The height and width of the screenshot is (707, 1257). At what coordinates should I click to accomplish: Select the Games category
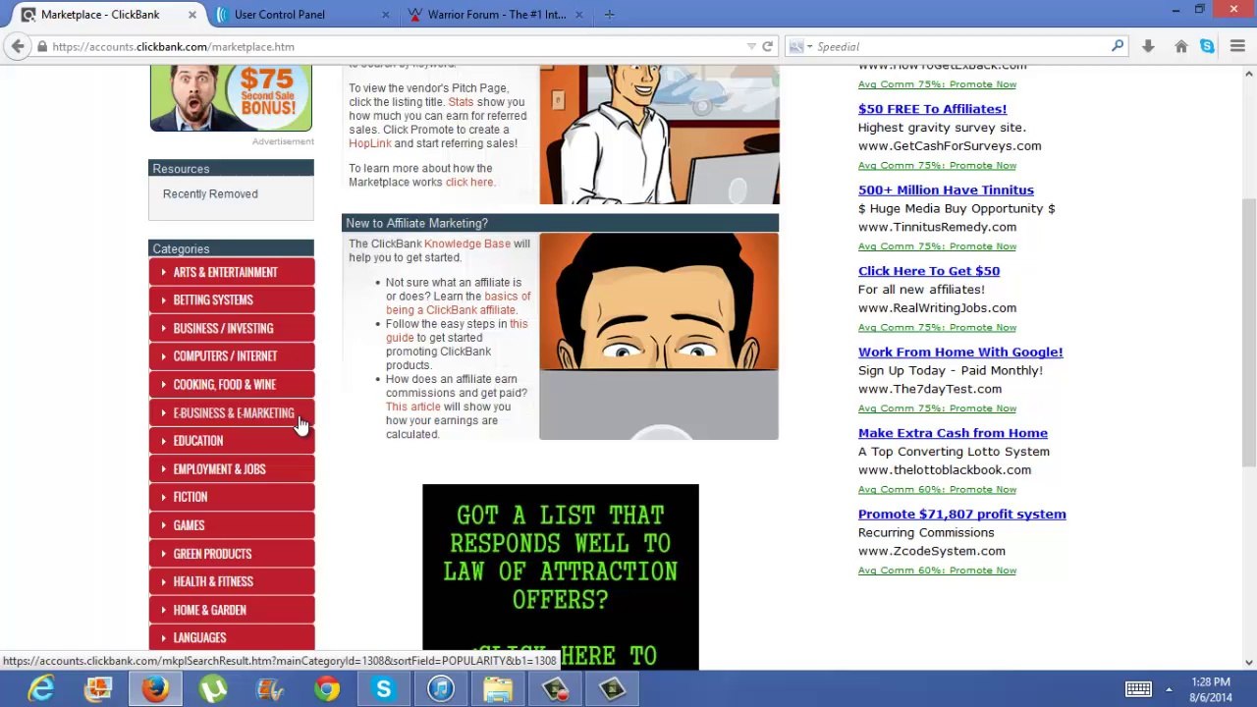point(232,525)
